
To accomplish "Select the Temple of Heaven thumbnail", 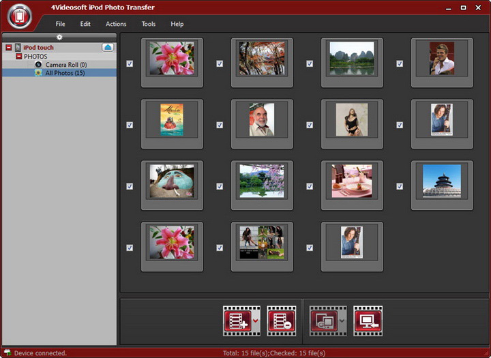I will 442,181.
